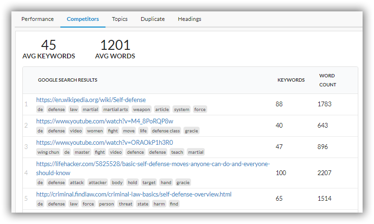
Task: Click the 'weapon' tag in Wikipedia row
Action: [x=142, y=109]
